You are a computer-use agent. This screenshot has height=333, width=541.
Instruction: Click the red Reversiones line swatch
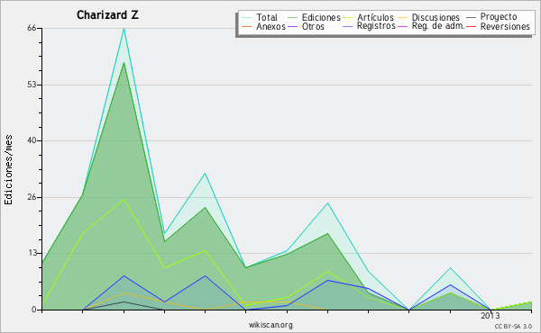coord(471,27)
